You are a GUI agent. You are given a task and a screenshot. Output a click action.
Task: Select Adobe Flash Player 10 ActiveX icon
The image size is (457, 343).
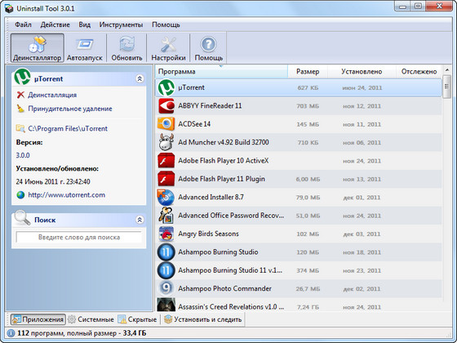[x=166, y=161]
